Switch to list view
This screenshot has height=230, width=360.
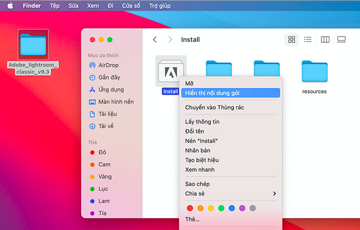click(308, 40)
